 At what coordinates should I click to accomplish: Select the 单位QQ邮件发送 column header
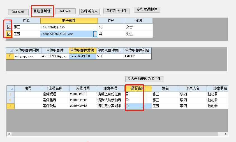tap(82, 50)
